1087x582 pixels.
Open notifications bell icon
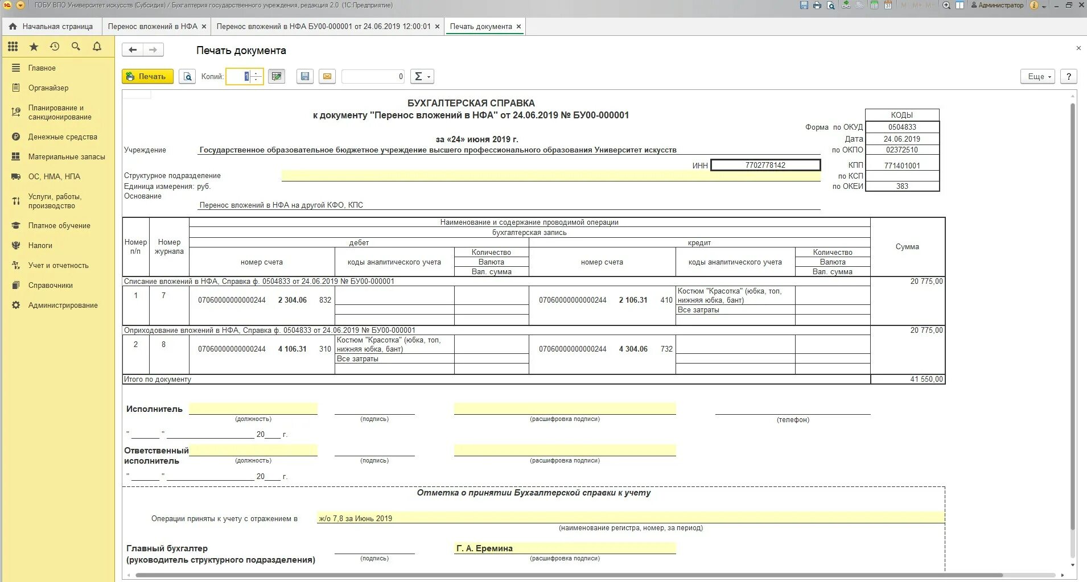[97, 47]
